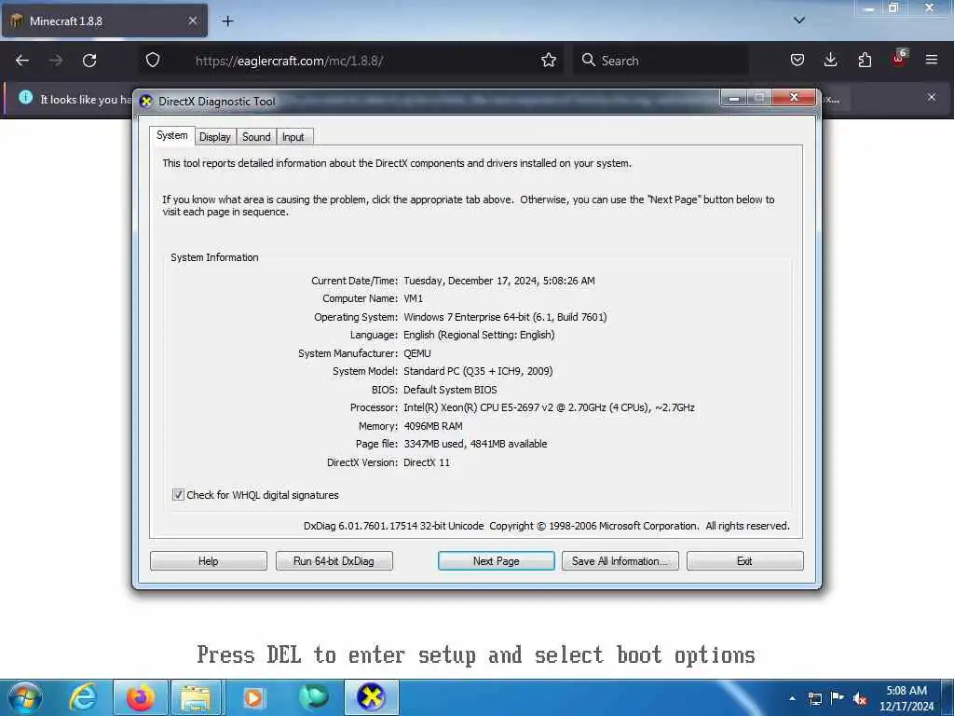Click the DxDiag taskbar icon
The height and width of the screenshot is (716, 954).
[372, 697]
